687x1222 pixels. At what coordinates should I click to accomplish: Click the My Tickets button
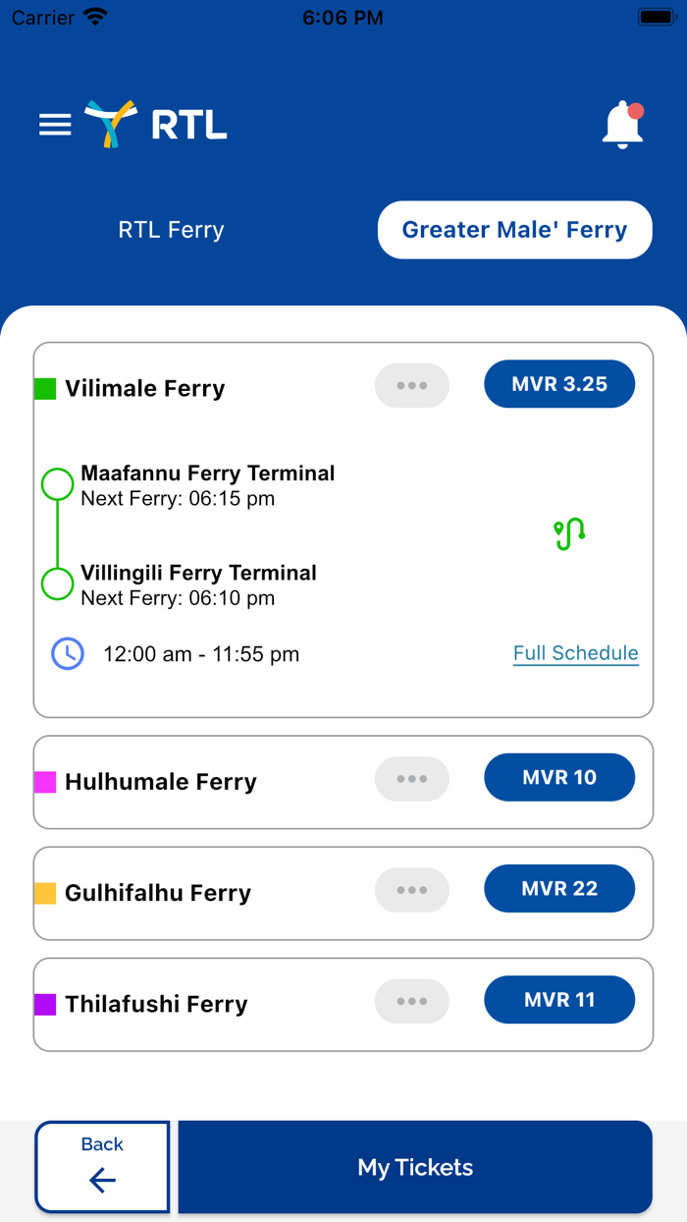point(415,1167)
